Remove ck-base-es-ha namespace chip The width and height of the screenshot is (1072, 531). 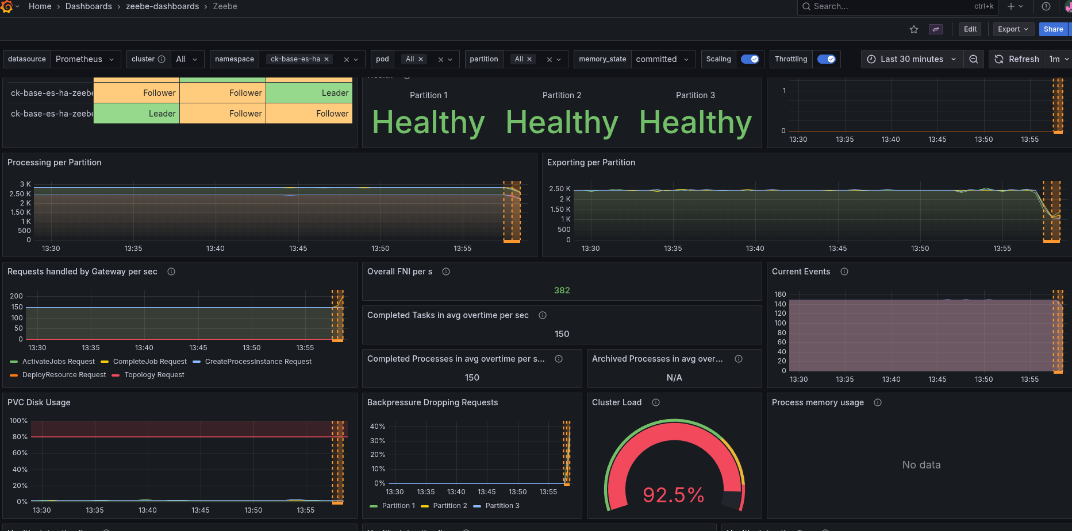click(x=326, y=59)
